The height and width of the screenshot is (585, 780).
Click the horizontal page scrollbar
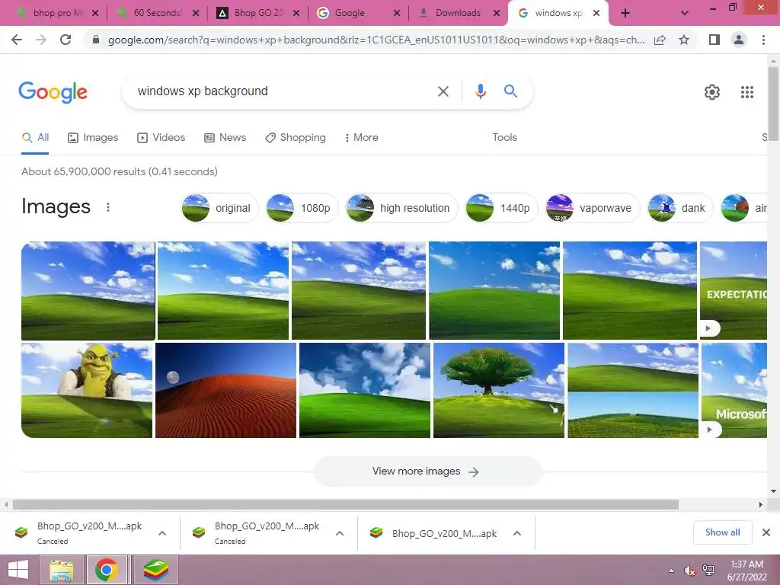346,505
